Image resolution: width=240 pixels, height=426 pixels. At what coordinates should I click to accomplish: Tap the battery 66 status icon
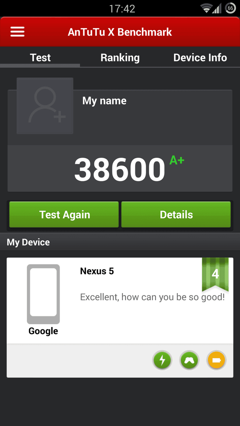(x=231, y=8)
